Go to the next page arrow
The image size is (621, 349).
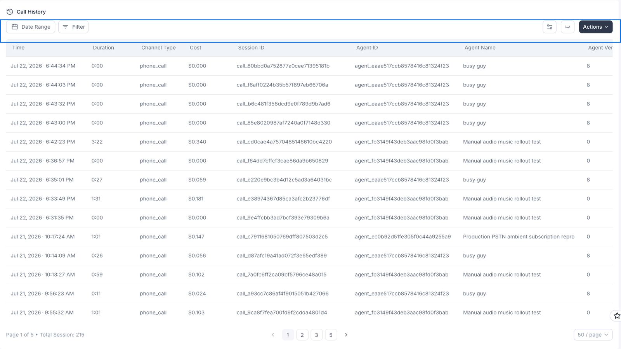pos(346,335)
